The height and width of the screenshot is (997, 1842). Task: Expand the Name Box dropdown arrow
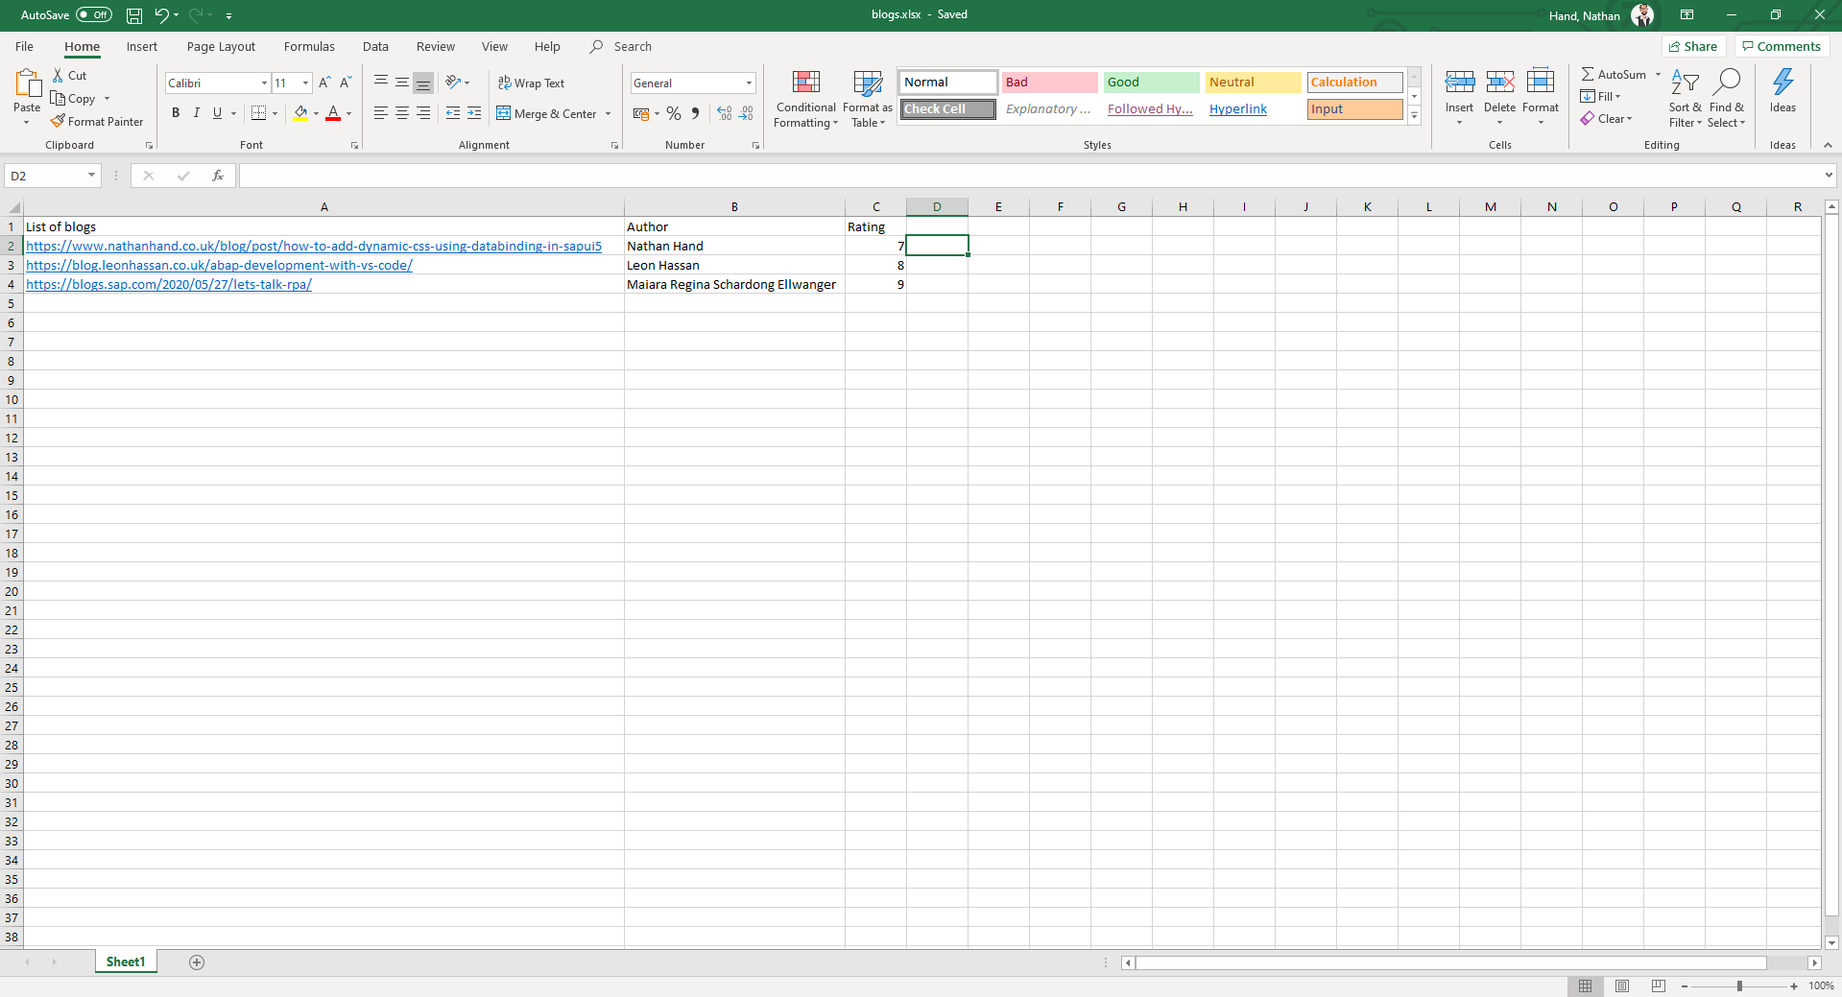click(x=91, y=176)
